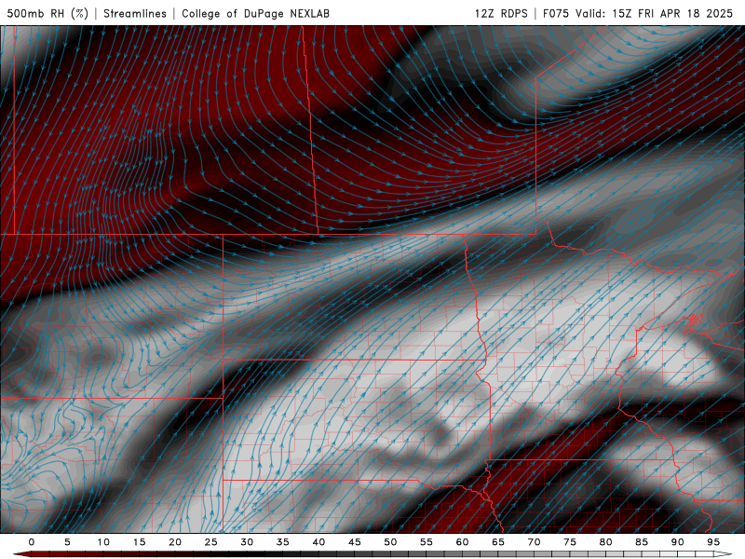Click the colorbar label "85"
This screenshot has height=559, width=745.
click(x=642, y=542)
